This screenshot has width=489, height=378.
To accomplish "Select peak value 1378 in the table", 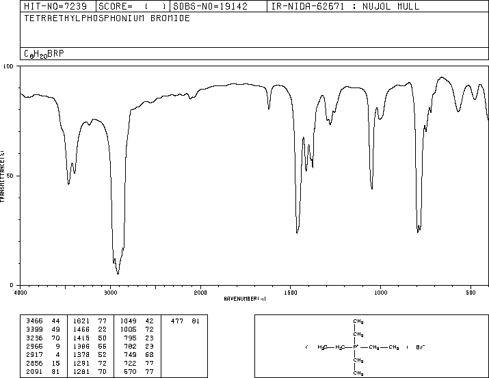I will pos(81,355).
